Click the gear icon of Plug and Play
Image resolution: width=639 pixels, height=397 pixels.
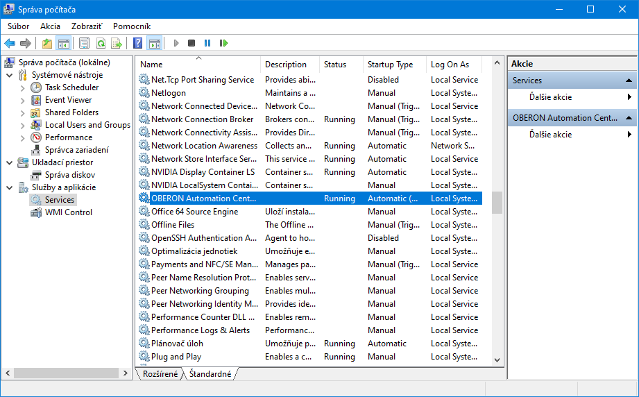tap(144, 356)
